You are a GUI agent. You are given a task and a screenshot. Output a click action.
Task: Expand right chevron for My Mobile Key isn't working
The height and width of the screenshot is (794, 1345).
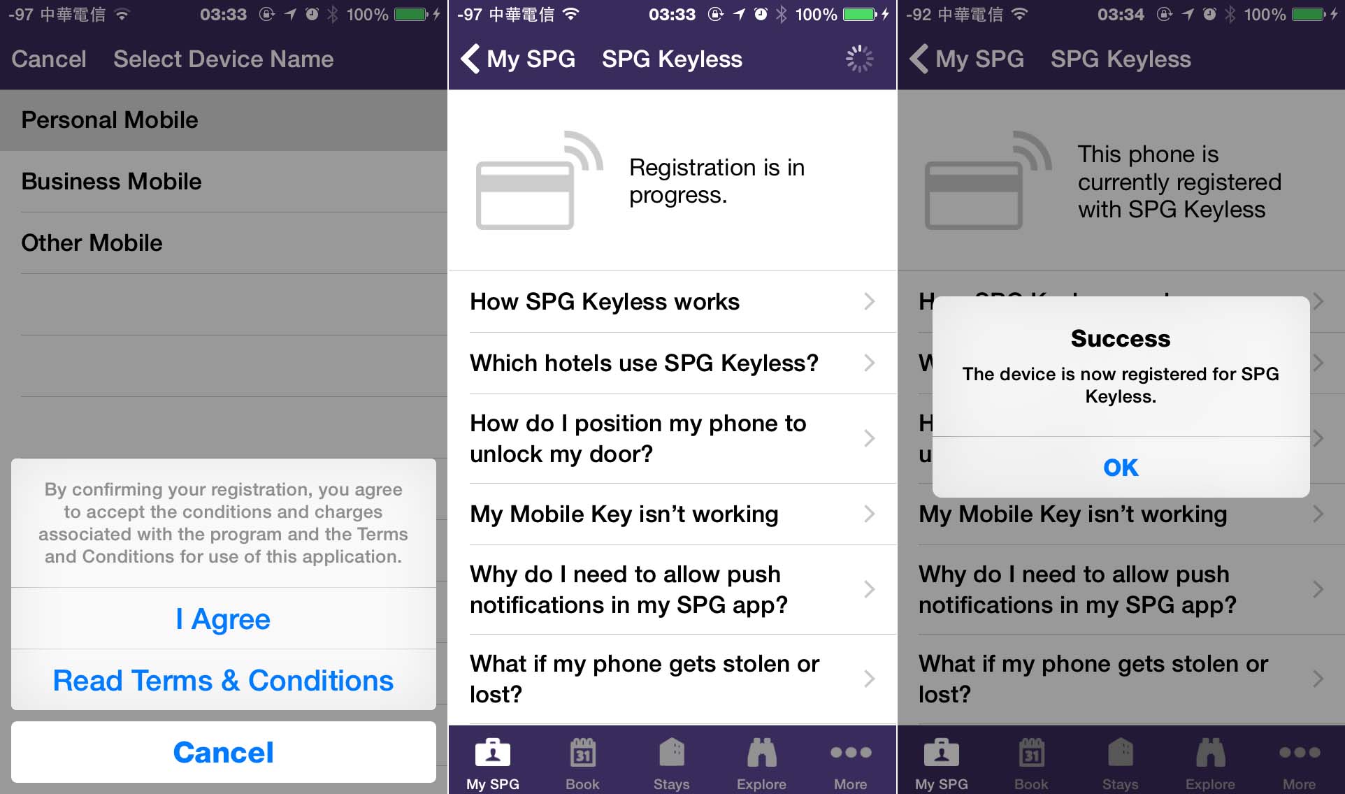1318,514
